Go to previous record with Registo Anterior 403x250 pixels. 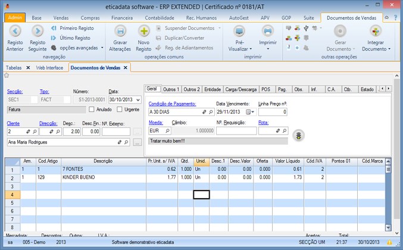point(15,31)
